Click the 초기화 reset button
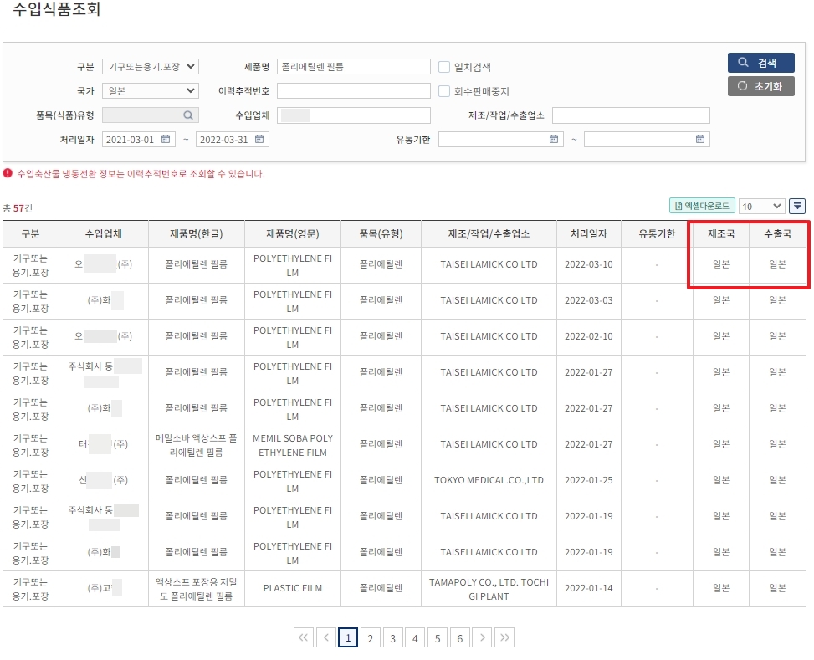The height and width of the screenshot is (660, 814). tap(760, 86)
